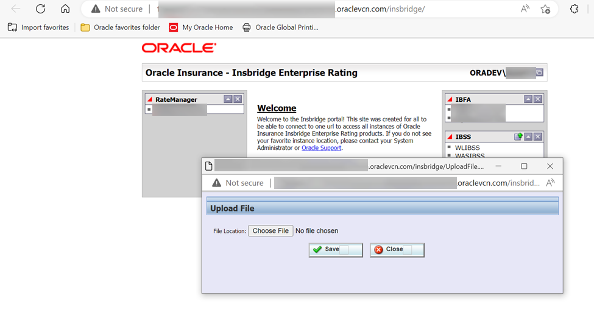The height and width of the screenshot is (309, 594).
Task: Click the IBSS upload file icon
Action: pyautogui.click(x=518, y=137)
